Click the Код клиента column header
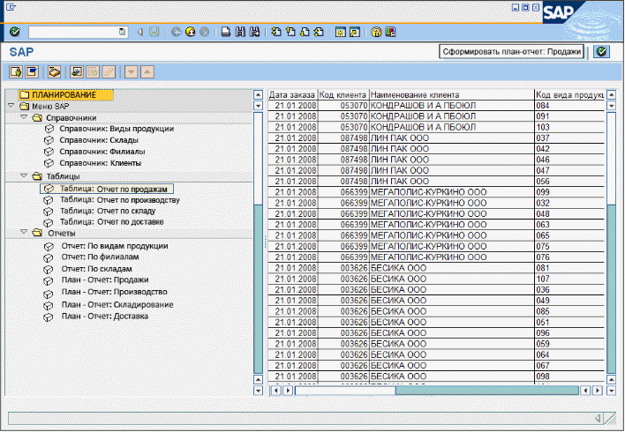Viewport: 625px width, 432px height. tap(343, 94)
